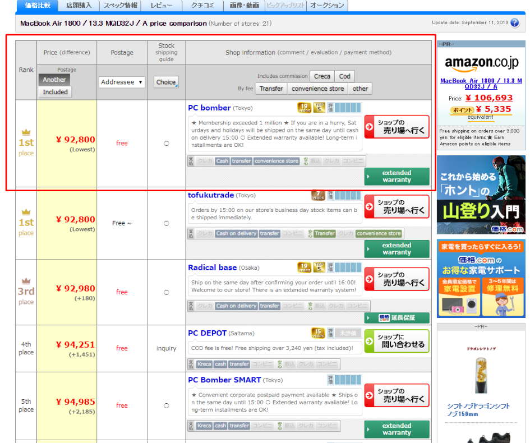Switch to the オークション tab
530x443 pixels.
pos(327,6)
